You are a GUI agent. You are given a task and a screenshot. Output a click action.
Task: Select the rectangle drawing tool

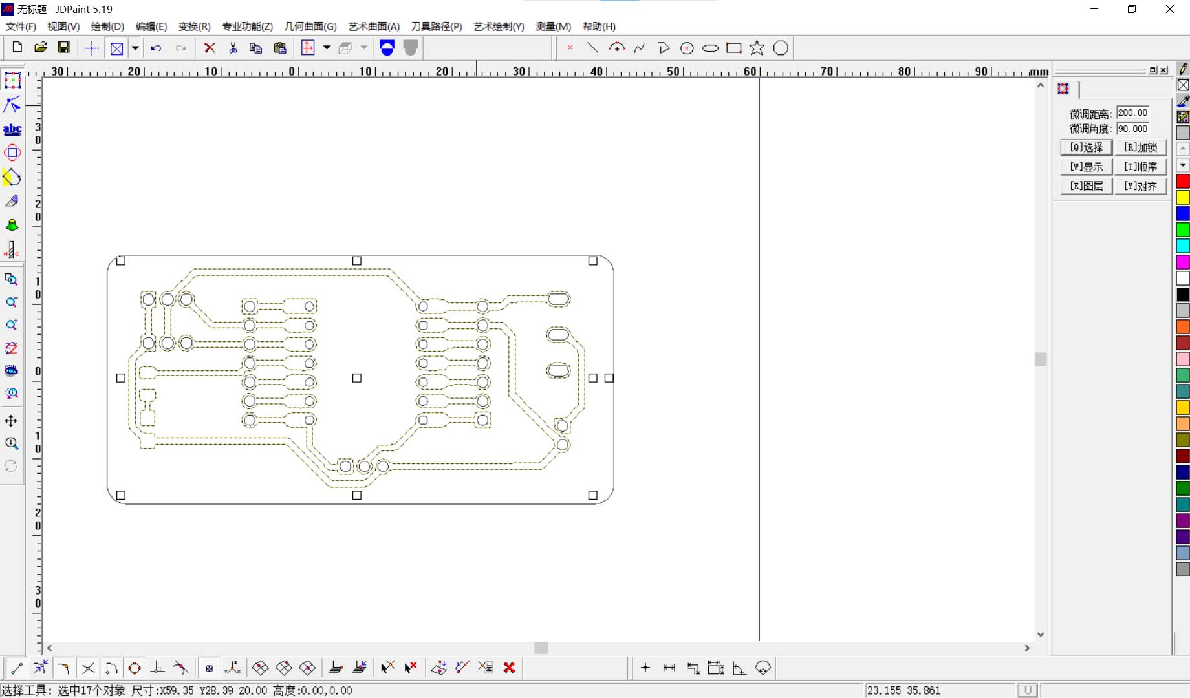point(733,48)
